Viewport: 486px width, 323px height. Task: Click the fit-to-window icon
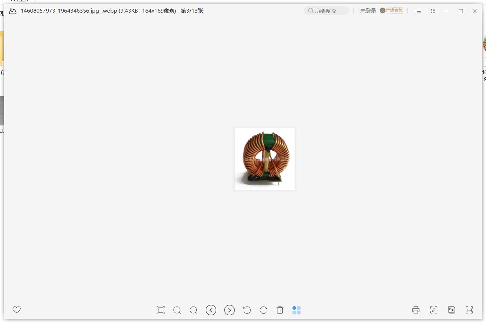[160, 310]
